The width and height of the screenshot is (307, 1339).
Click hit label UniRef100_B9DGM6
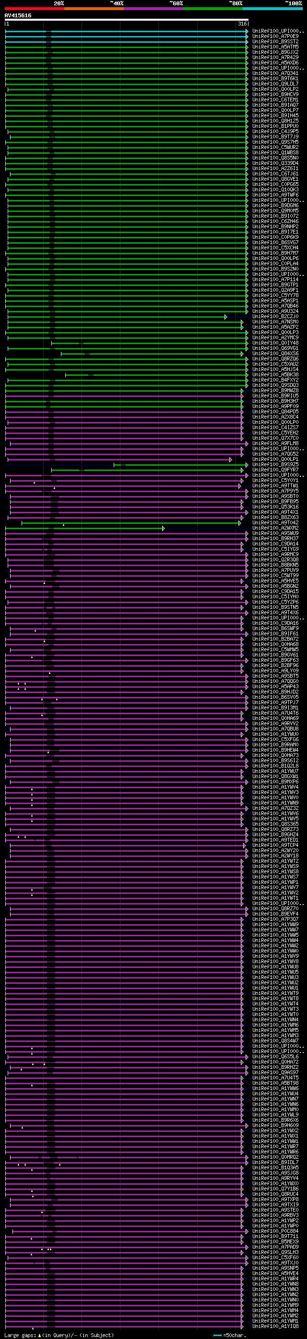pyautogui.click(x=275, y=205)
